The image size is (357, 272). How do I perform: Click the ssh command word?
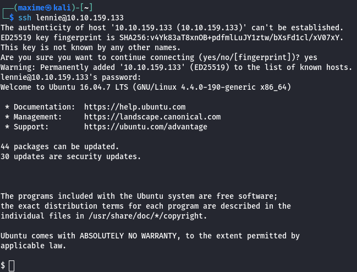[x=25, y=18]
